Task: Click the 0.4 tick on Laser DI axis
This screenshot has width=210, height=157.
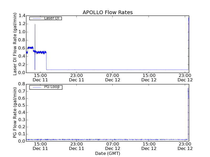Action: pos(22,56)
